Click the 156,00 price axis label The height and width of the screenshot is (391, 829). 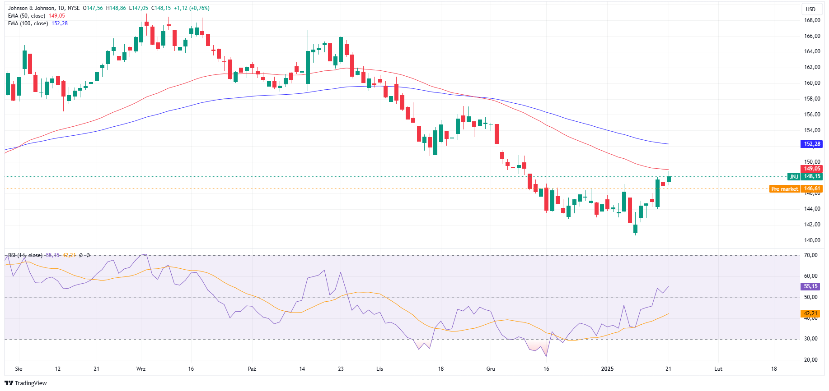[812, 115]
